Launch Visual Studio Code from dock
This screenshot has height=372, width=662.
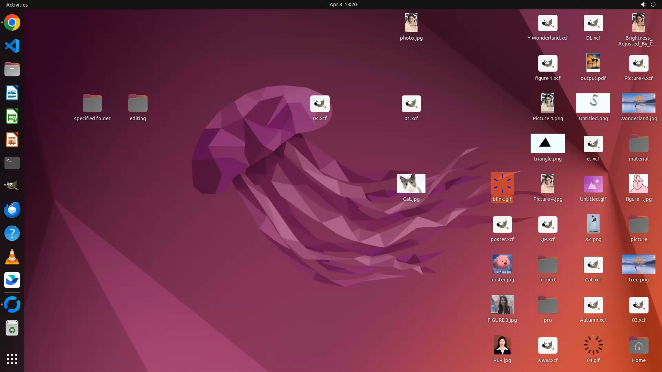[x=12, y=46]
